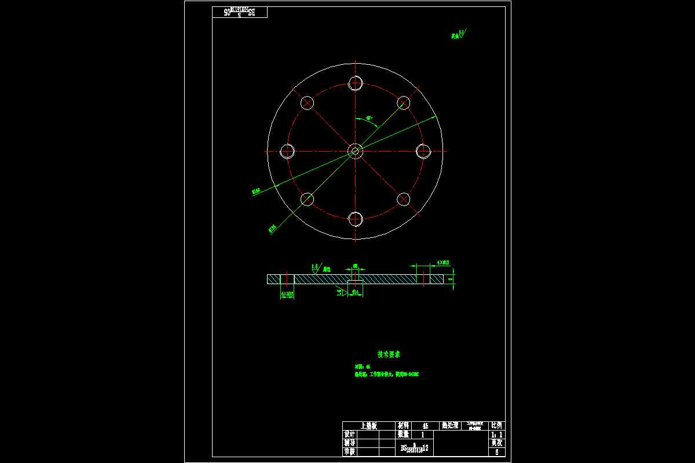Select the rightmost bolt hole on the plate
This screenshot has height=463, width=695.
pos(423,151)
